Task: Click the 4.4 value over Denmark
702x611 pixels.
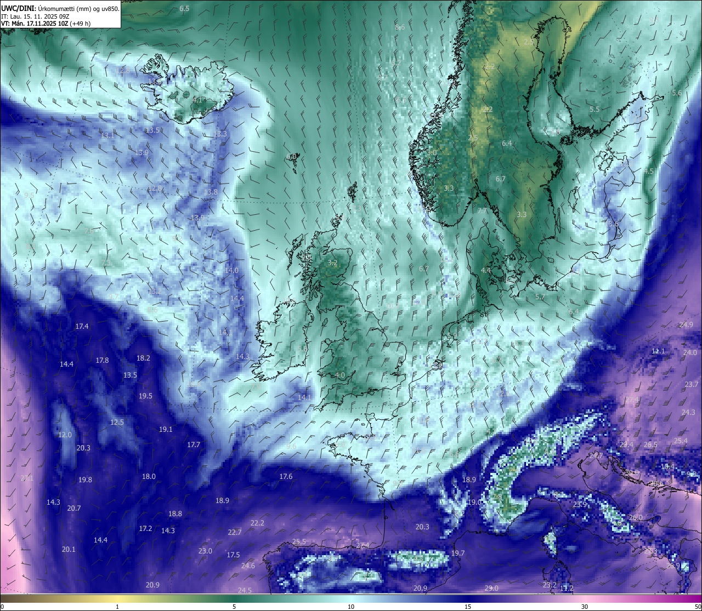Action: tap(486, 270)
